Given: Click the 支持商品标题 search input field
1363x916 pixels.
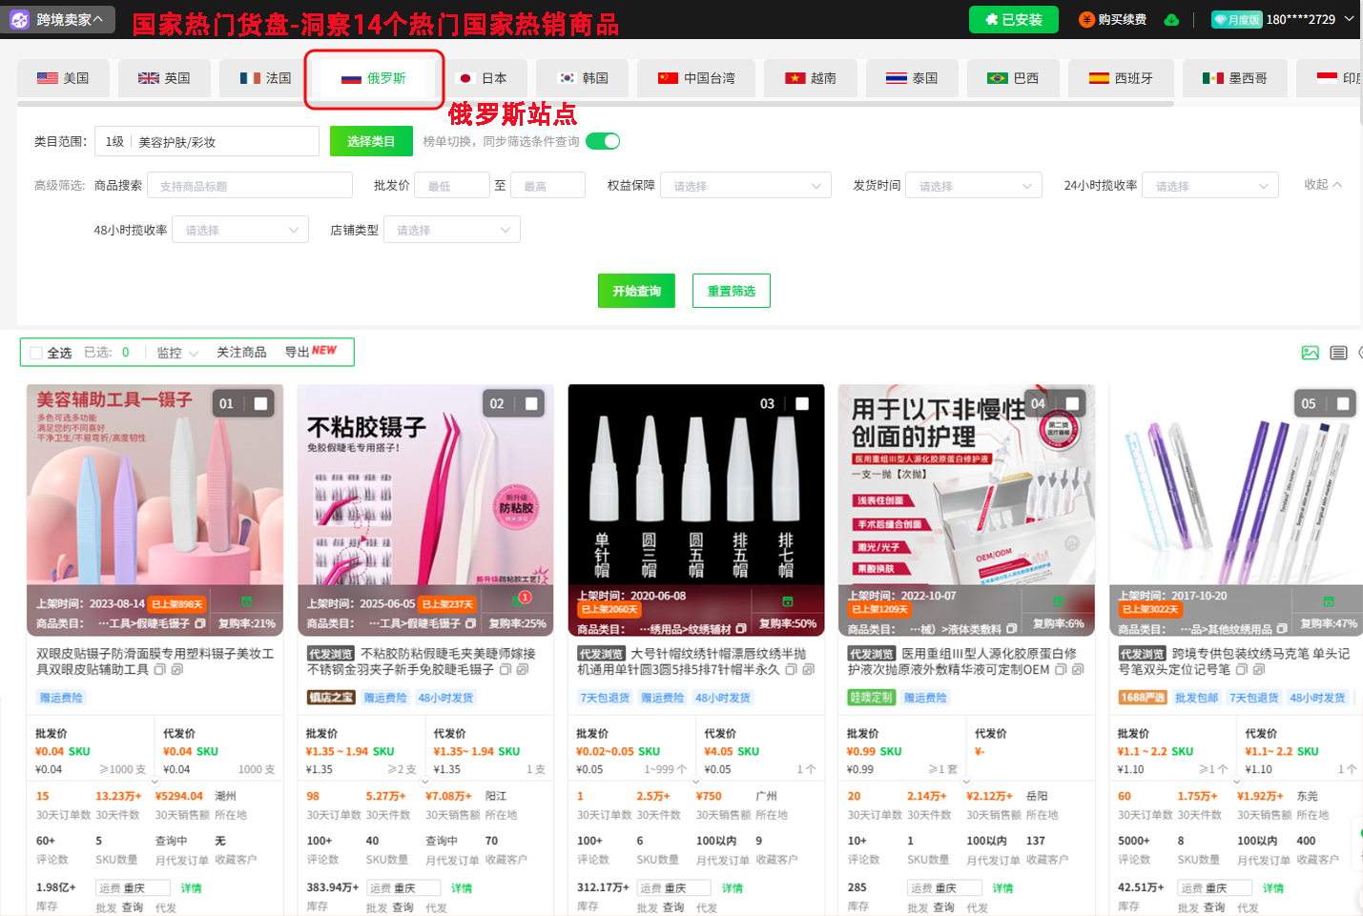Looking at the screenshot, I should pyautogui.click(x=249, y=184).
